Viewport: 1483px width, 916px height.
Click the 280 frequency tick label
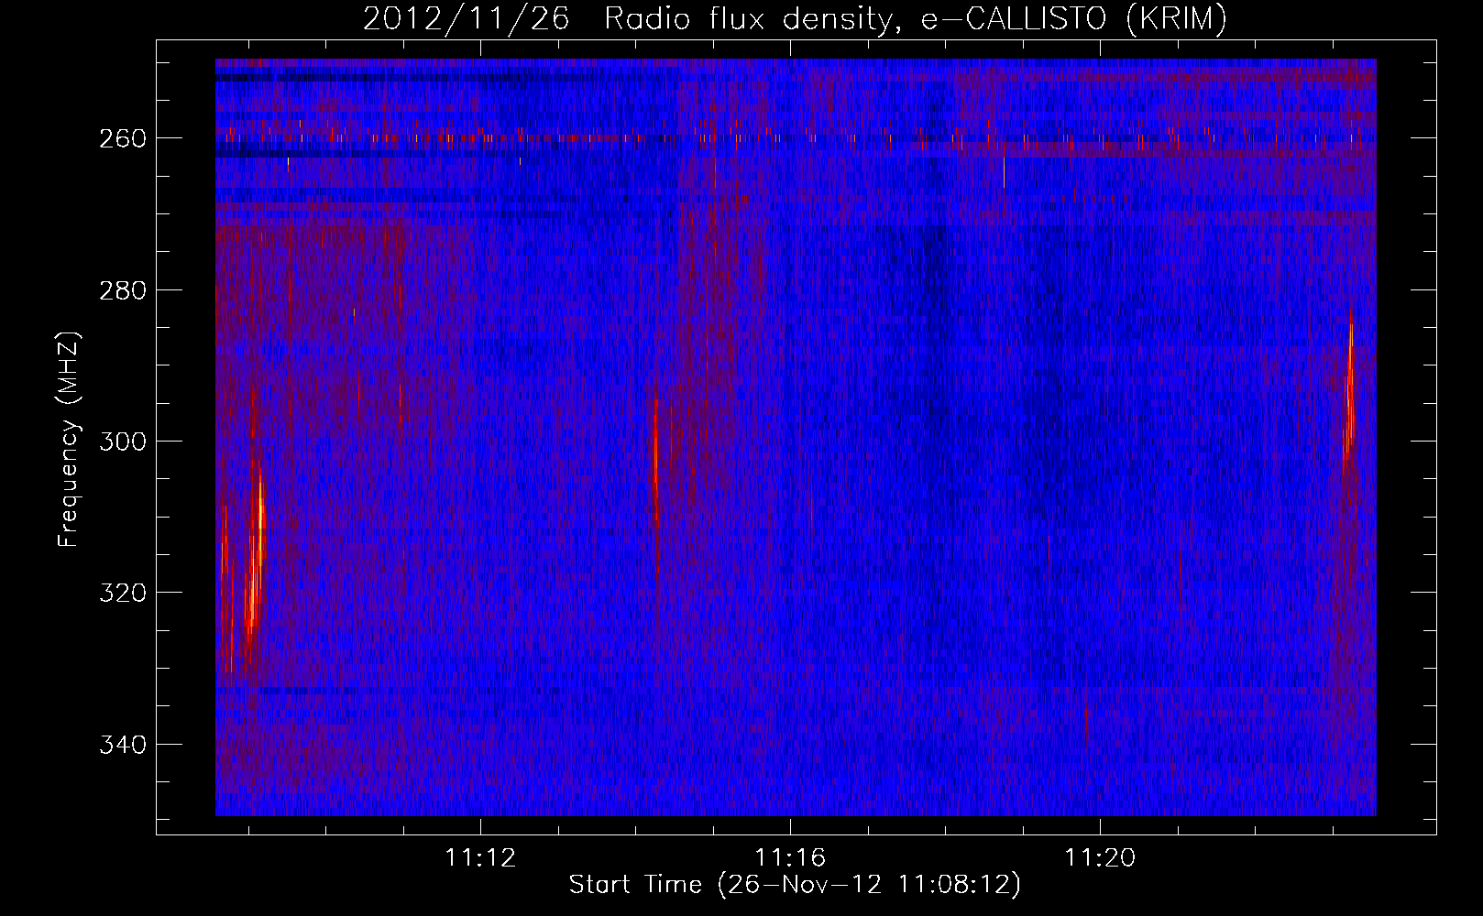[x=123, y=290]
